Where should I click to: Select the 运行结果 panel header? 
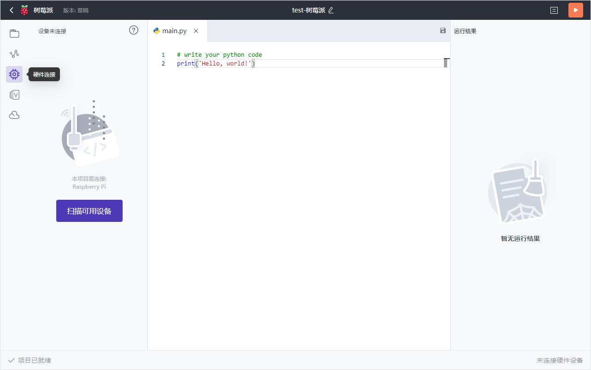pos(465,31)
